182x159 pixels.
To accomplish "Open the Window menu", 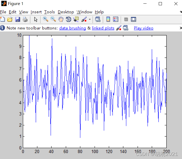I will click(x=84, y=12).
